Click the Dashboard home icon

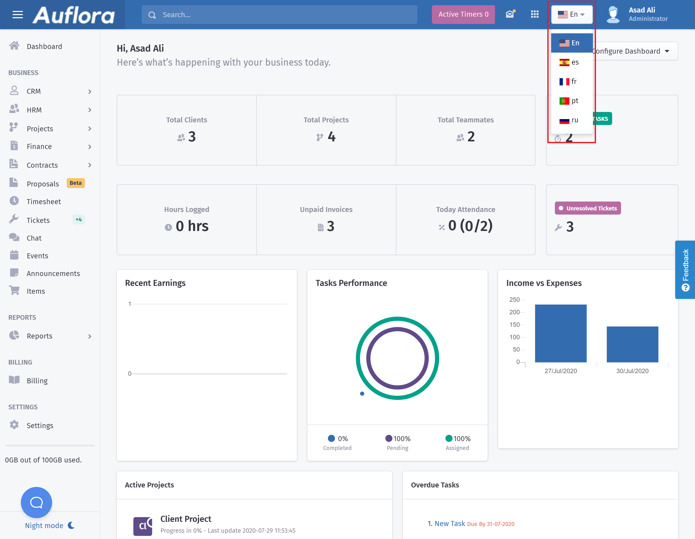tap(14, 46)
